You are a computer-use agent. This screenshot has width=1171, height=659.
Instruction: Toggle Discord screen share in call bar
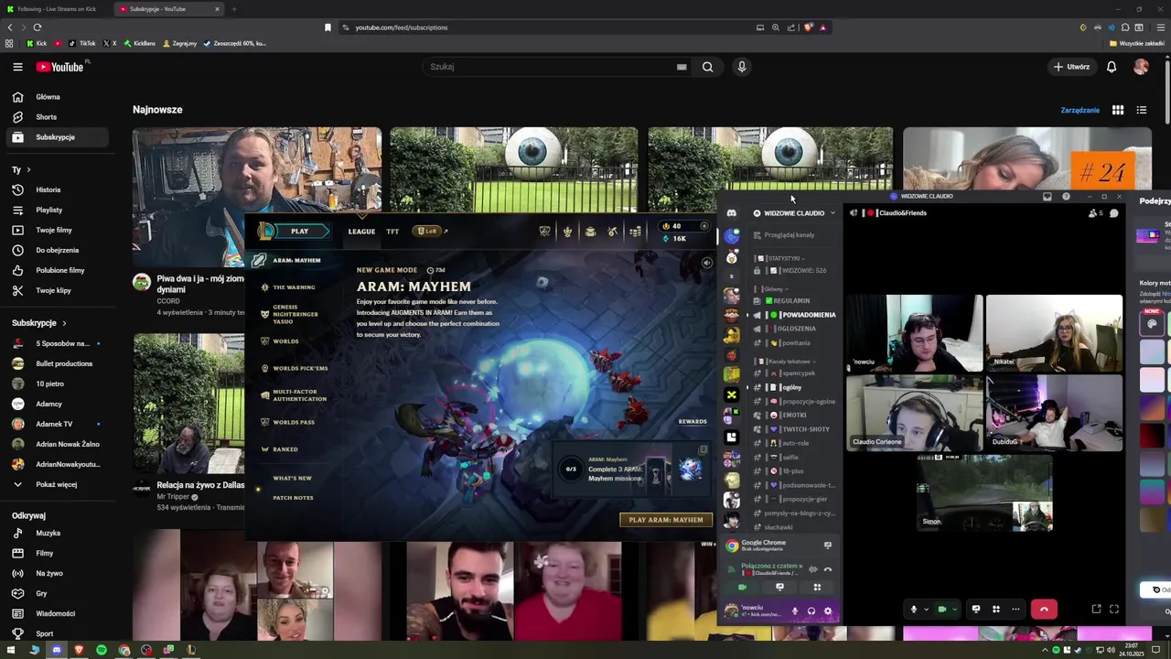[x=976, y=609]
